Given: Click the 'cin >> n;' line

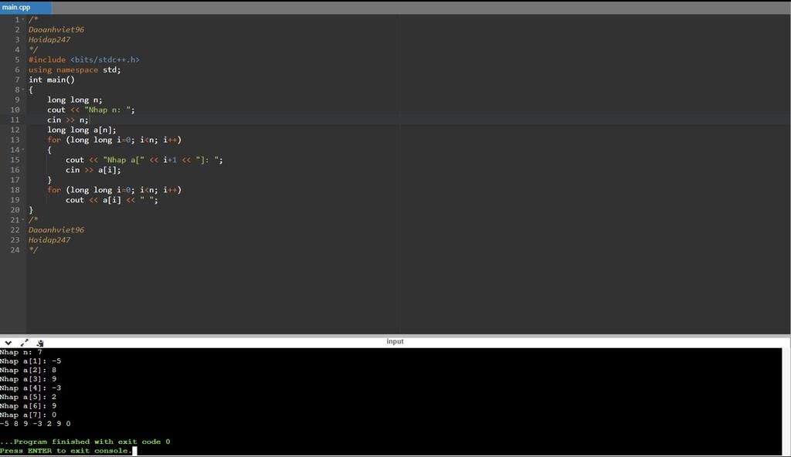Looking at the screenshot, I should [68, 120].
